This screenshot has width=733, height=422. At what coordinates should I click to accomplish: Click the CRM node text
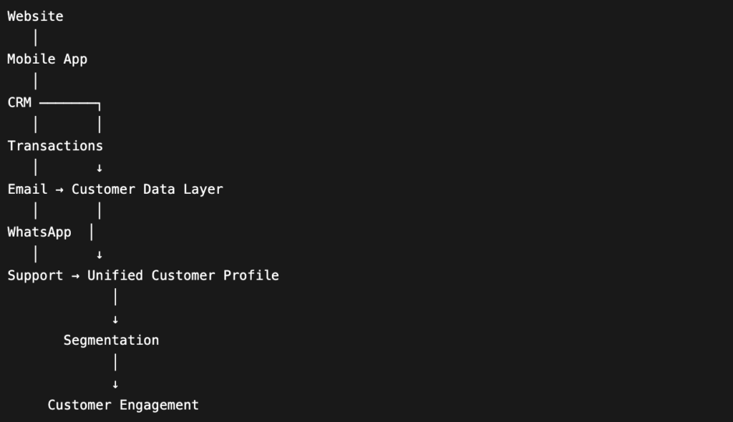[19, 102]
